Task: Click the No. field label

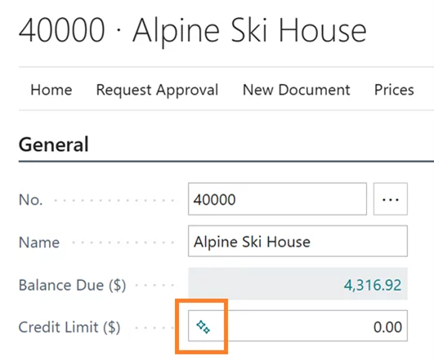Action: [x=30, y=199]
